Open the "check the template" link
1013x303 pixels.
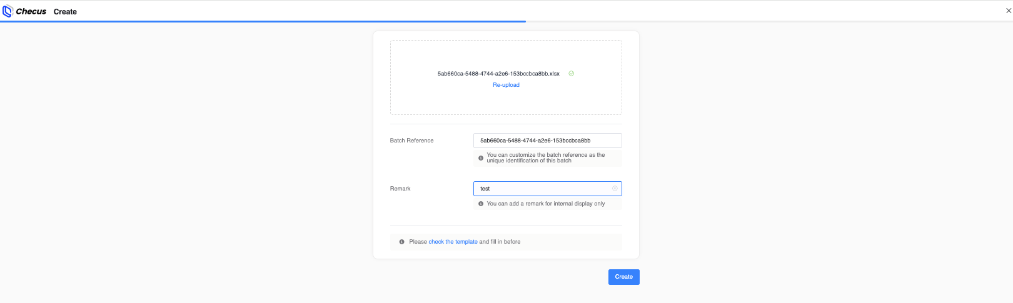pyautogui.click(x=453, y=242)
